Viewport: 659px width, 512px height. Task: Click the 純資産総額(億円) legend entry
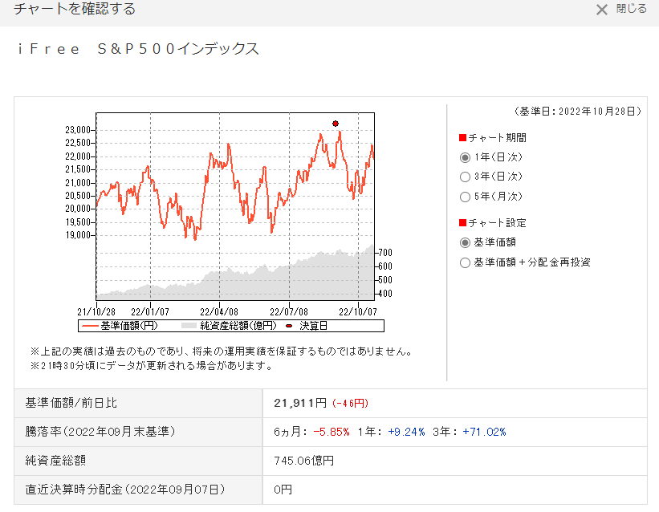pyautogui.click(x=229, y=326)
